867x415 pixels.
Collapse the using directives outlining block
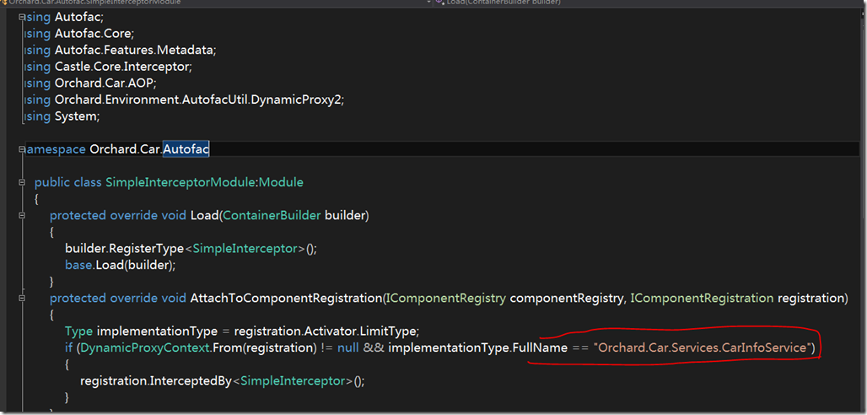coord(22,16)
